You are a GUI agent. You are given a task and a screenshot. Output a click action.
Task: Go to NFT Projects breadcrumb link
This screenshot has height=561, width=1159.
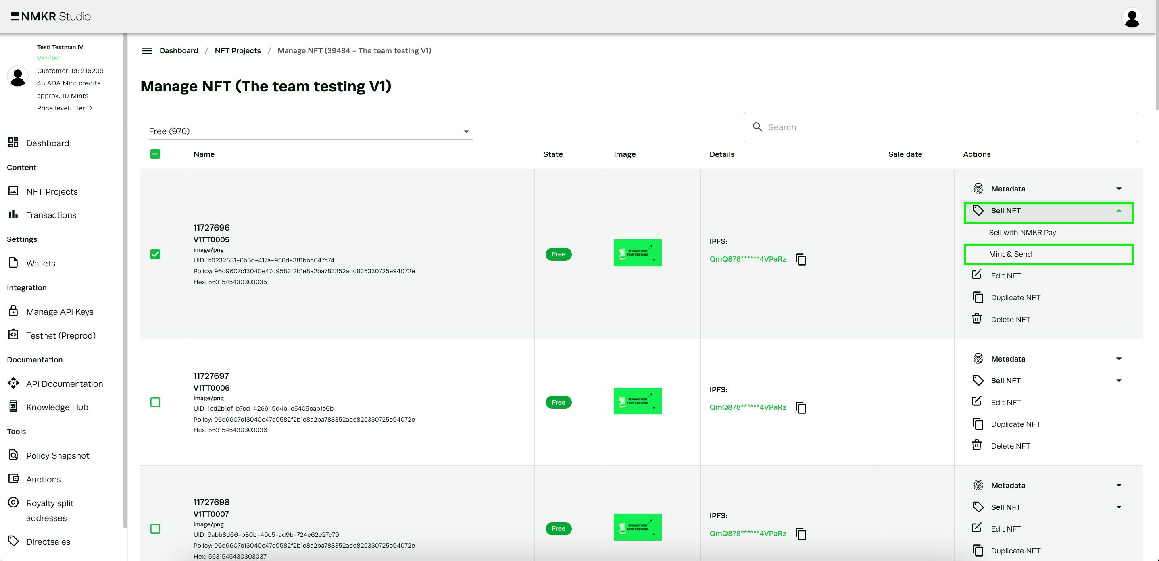coord(238,51)
